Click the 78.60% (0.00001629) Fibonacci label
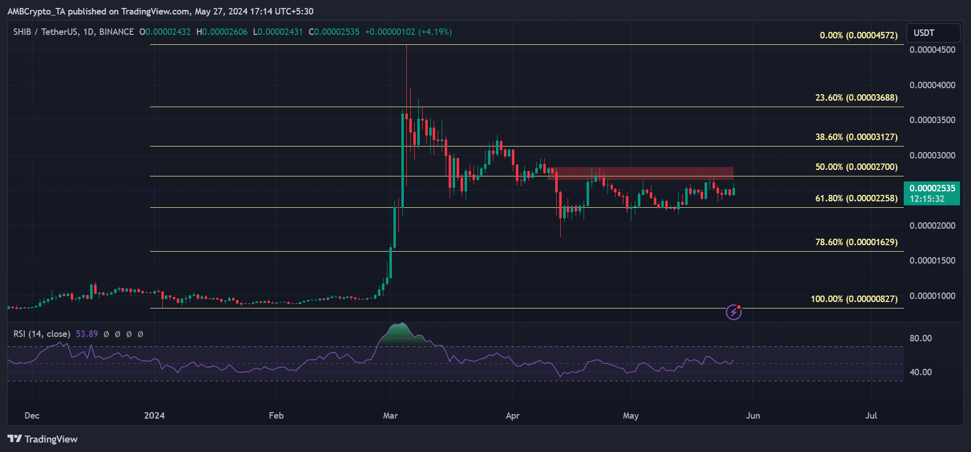The width and height of the screenshot is (971, 452). (x=856, y=242)
